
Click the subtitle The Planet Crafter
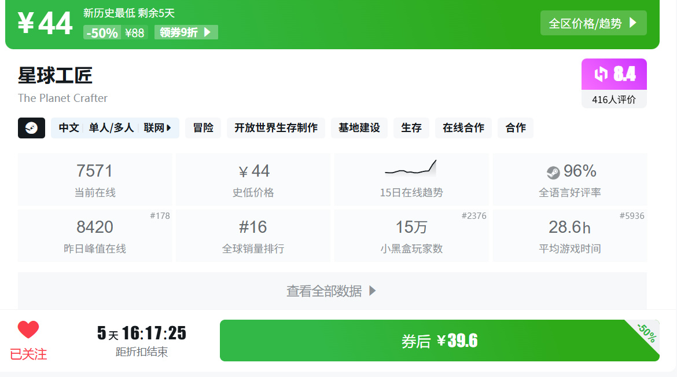62,98
